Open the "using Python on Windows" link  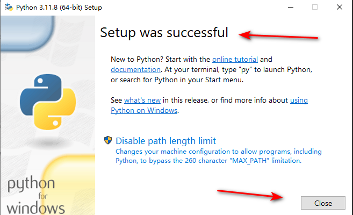(144, 110)
